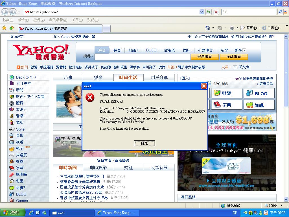This screenshot has height=217, width=289.
Task: Click the Ask search box in IE toolbar
Action: (249, 12)
